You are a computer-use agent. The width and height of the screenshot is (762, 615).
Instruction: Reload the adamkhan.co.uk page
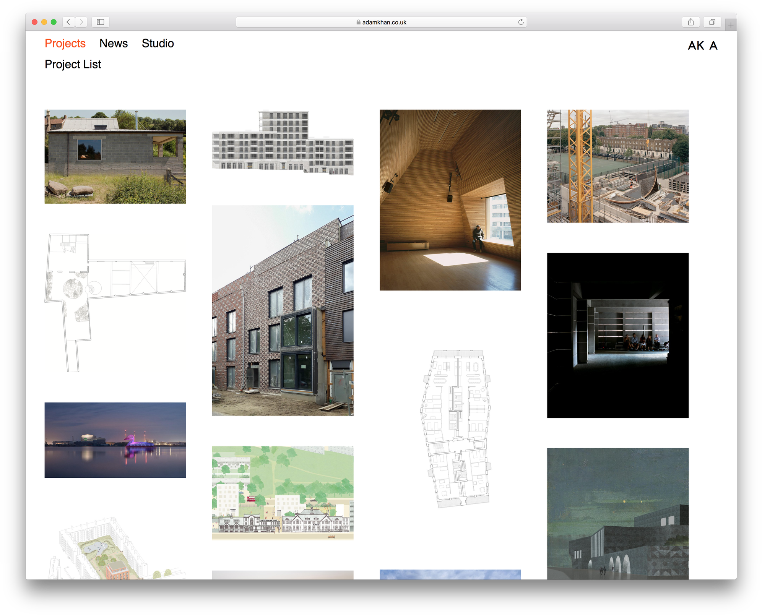pyautogui.click(x=521, y=22)
